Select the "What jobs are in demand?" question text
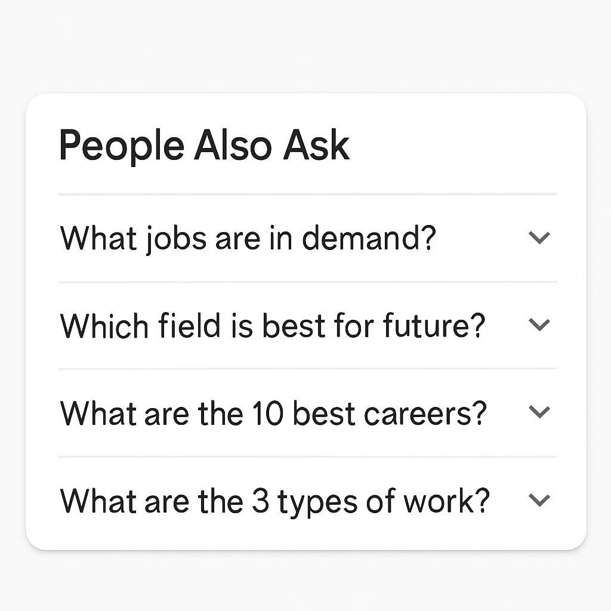 248,238
